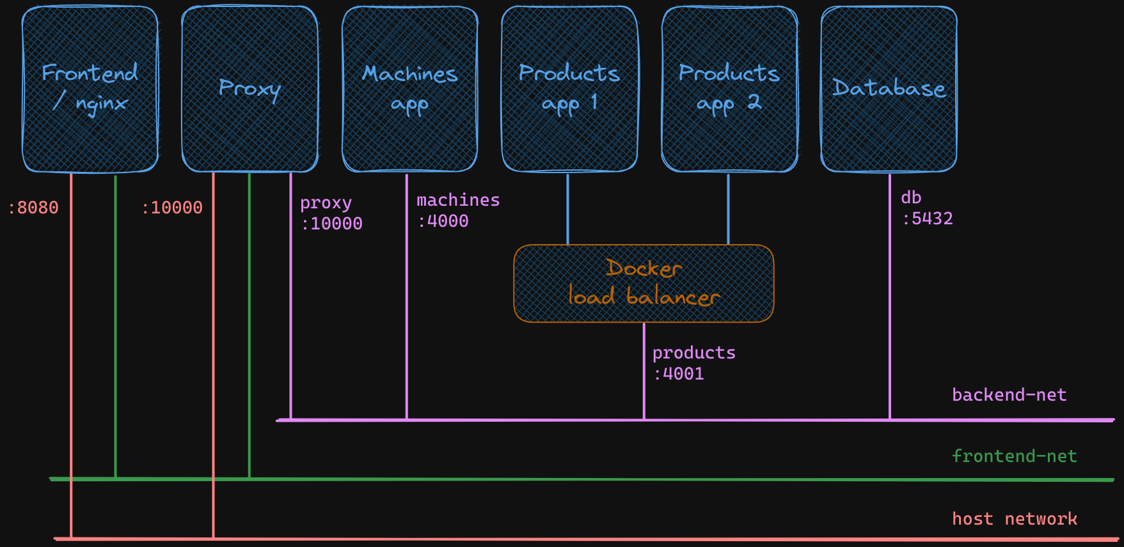Click the db :5432 label
The image size is (1124, 547).
(x=926, y=208)
